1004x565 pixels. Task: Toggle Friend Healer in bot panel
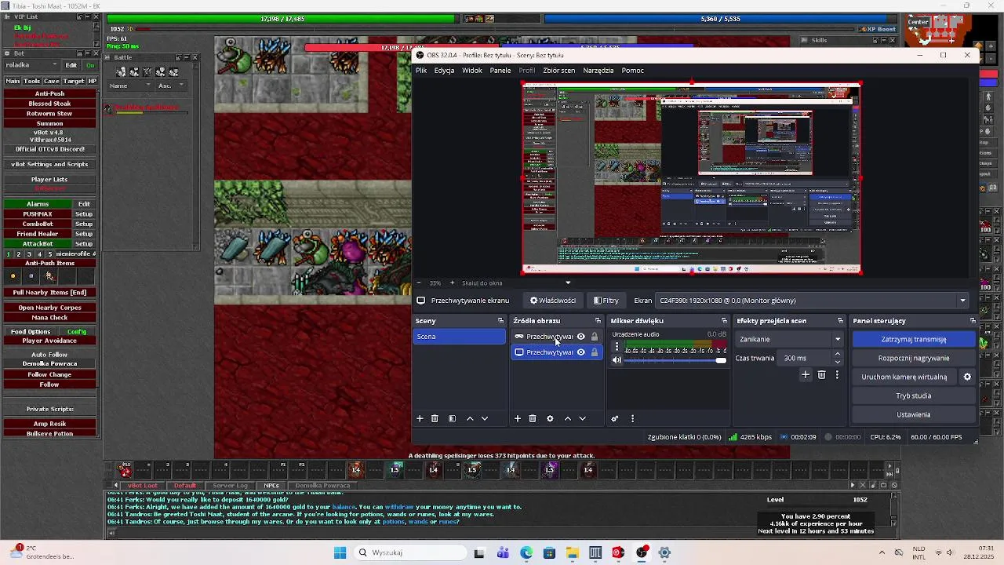pos(38,234)
